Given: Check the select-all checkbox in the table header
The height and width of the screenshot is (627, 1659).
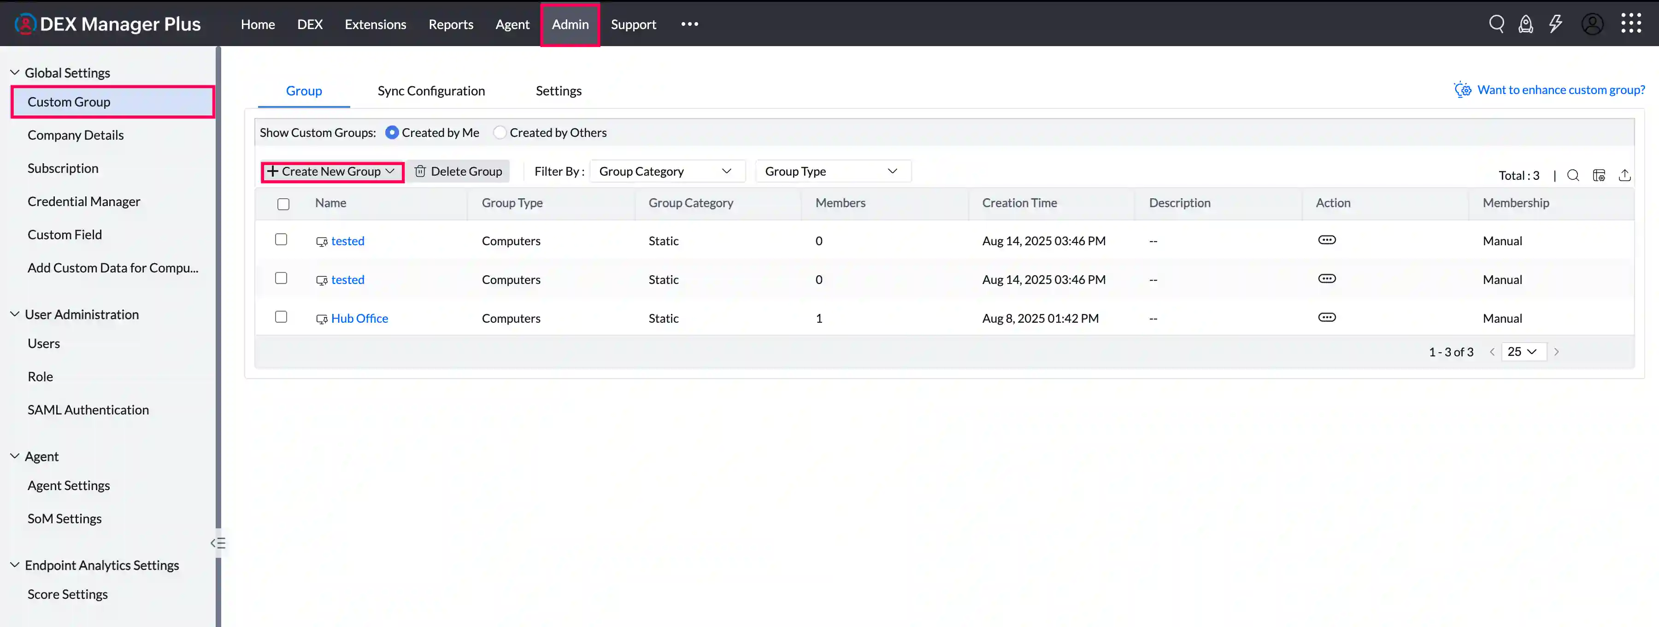Looking at the screenshot, I should (x=283, y=204).
